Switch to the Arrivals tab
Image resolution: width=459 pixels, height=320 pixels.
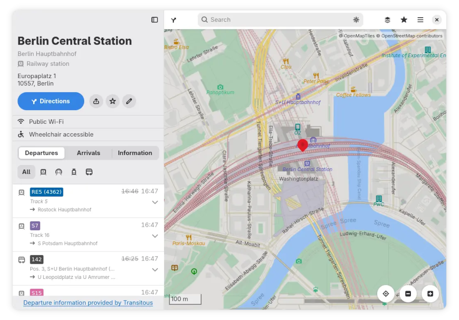point(88,153)
